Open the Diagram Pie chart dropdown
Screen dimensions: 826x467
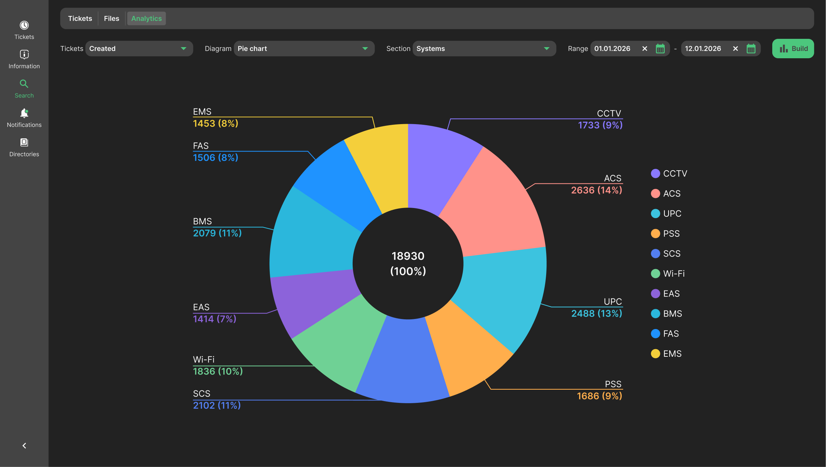(304, 49)
